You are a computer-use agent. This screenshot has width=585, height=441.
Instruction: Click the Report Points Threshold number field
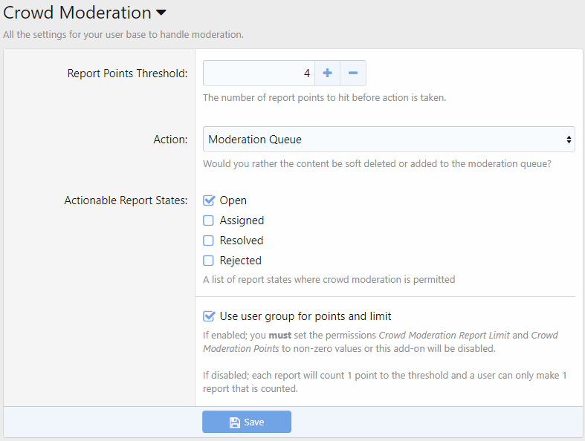259,73
